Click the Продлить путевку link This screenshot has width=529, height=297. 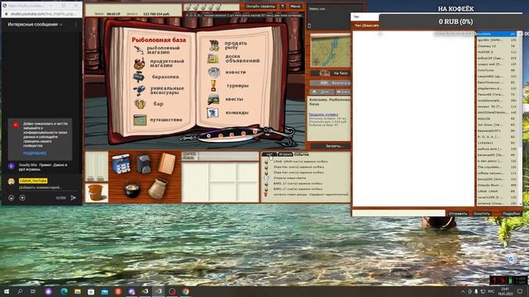coord(323,115)
